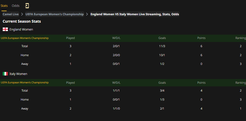The width and height of the screenshot is (246, 121).
Task: Select England's Home row label
Action: tap(25, 55)
